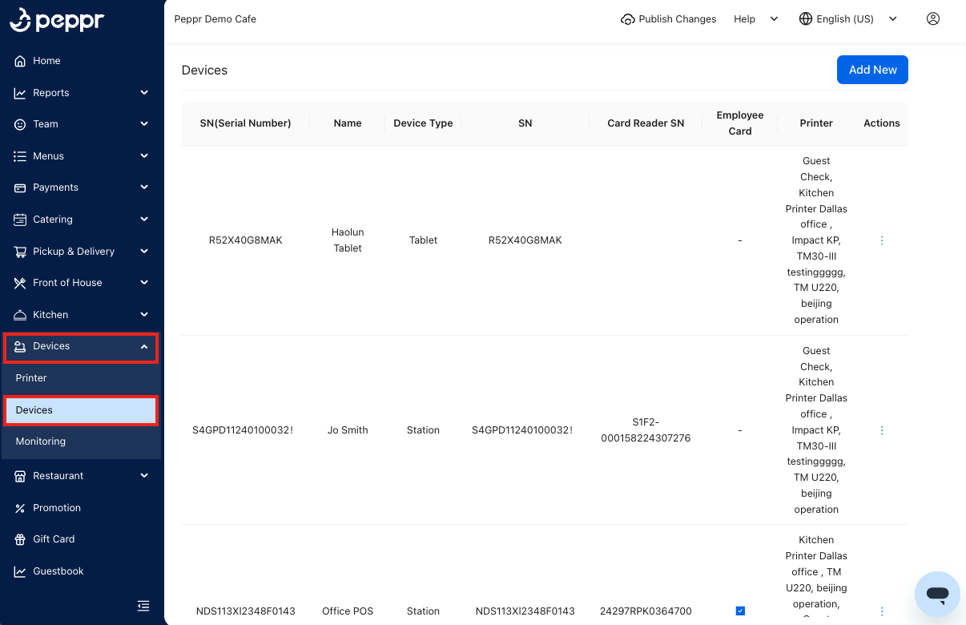The width and height of the screenshot is (966, 625).
Task: Click the Payments sidebar icon
Action: tap(19, 187)
